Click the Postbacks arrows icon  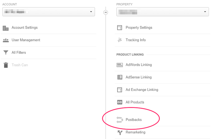120,120
